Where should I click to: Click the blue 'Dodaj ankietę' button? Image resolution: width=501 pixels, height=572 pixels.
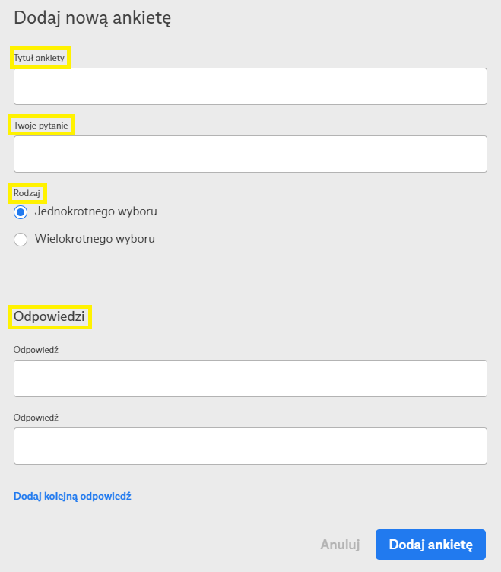[x=430, y=545]
